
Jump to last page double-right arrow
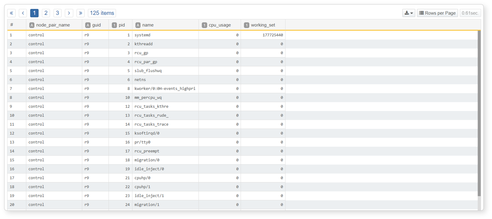pos(80,13)
